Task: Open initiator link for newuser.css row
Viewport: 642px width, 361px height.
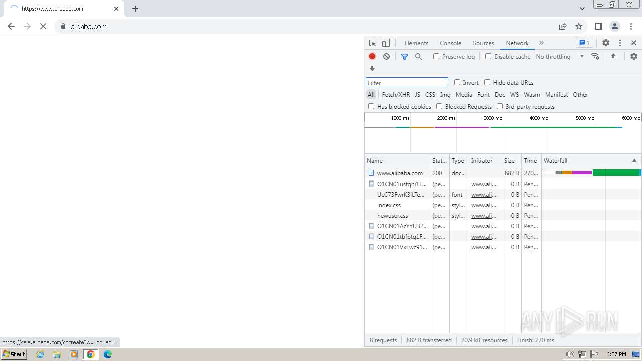Action: (x=484, y=216)
